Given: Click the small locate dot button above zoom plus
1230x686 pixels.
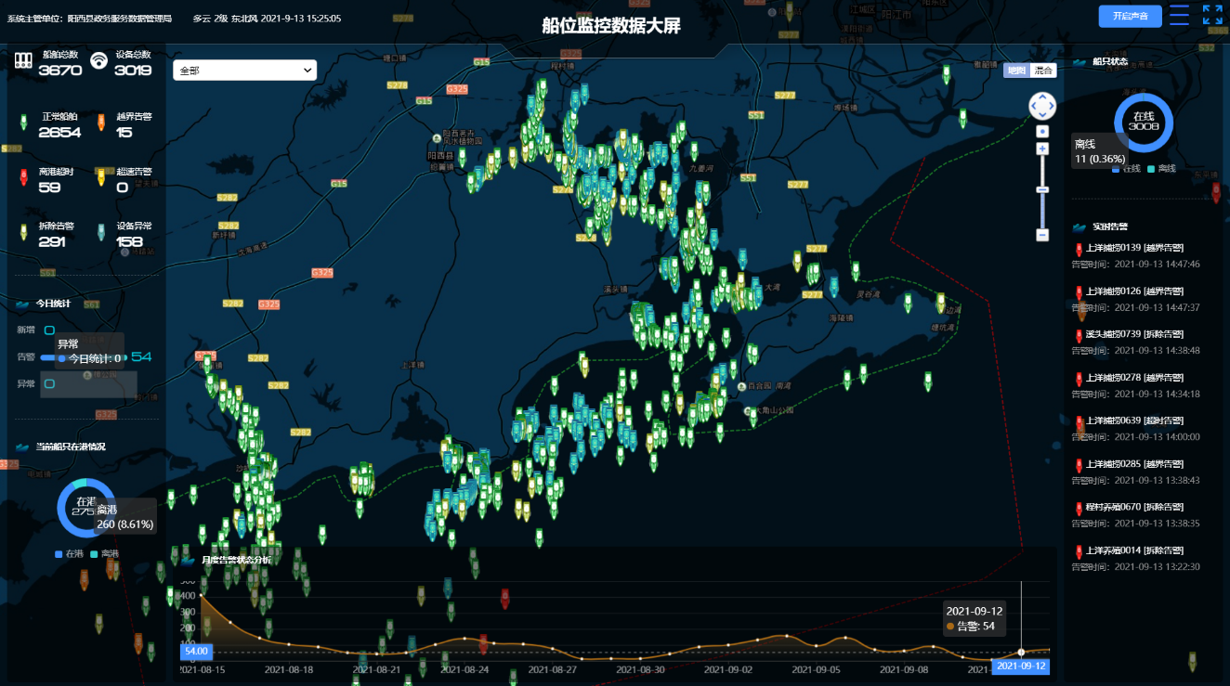Looking at the screenshot, I should pos(1042,131).
